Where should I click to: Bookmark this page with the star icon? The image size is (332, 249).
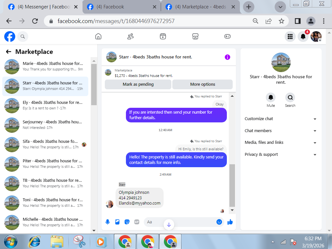click(281, 21)
